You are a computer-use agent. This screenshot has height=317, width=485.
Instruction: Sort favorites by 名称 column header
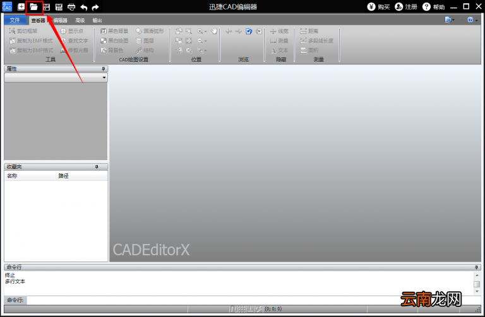click(x=30, y=176)
